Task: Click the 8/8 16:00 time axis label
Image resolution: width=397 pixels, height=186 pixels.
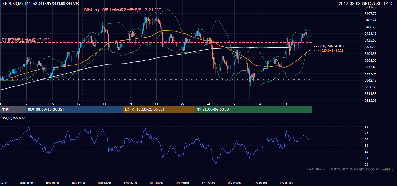Action: [x=130, y=183]
